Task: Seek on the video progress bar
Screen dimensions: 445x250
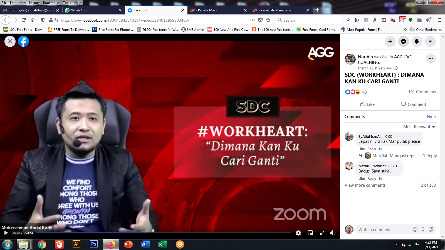Action: 195,233
